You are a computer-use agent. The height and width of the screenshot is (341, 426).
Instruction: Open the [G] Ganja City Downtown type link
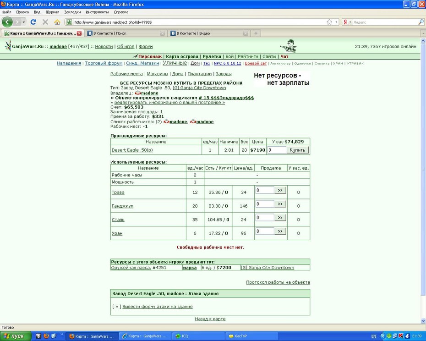pos(199,88)
